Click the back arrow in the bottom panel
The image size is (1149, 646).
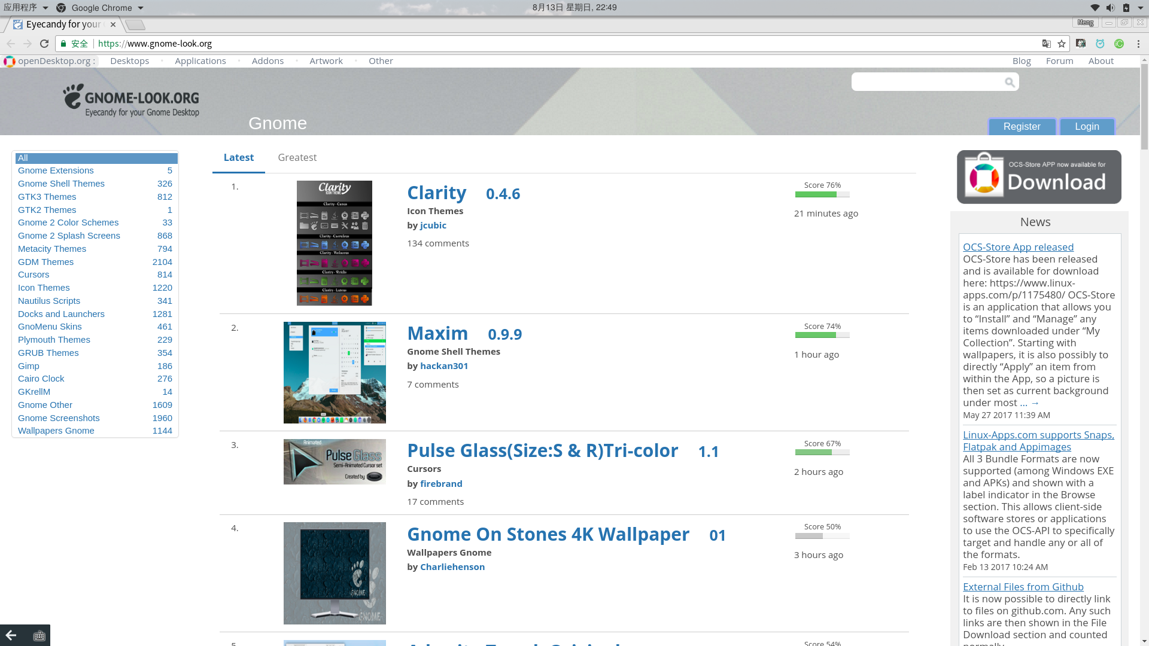(x=11, y=635)
